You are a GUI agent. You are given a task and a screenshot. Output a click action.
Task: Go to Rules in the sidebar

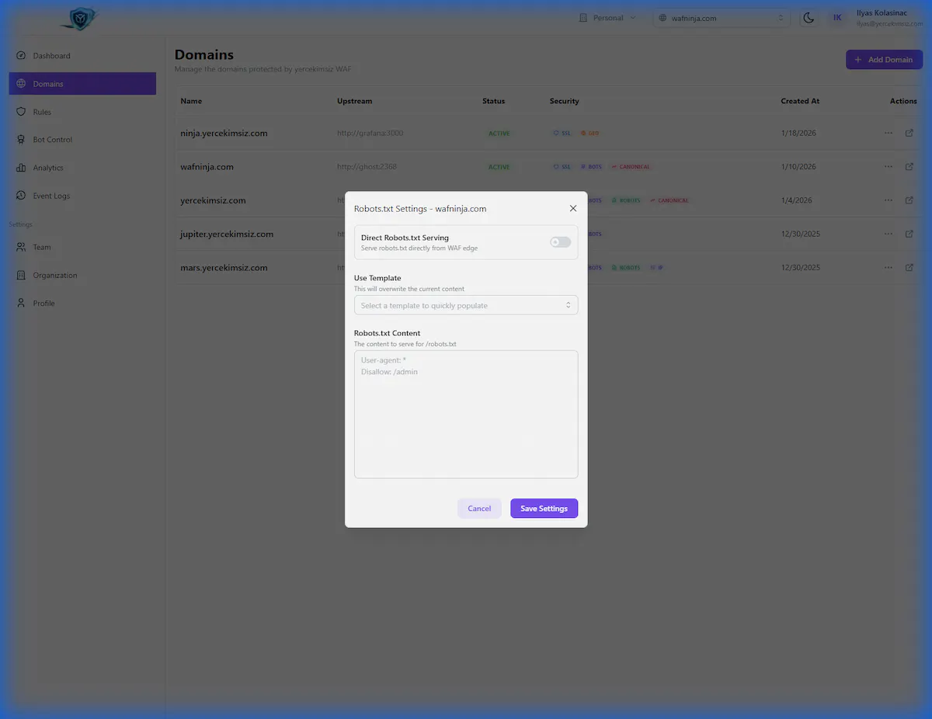click(82, 112)
